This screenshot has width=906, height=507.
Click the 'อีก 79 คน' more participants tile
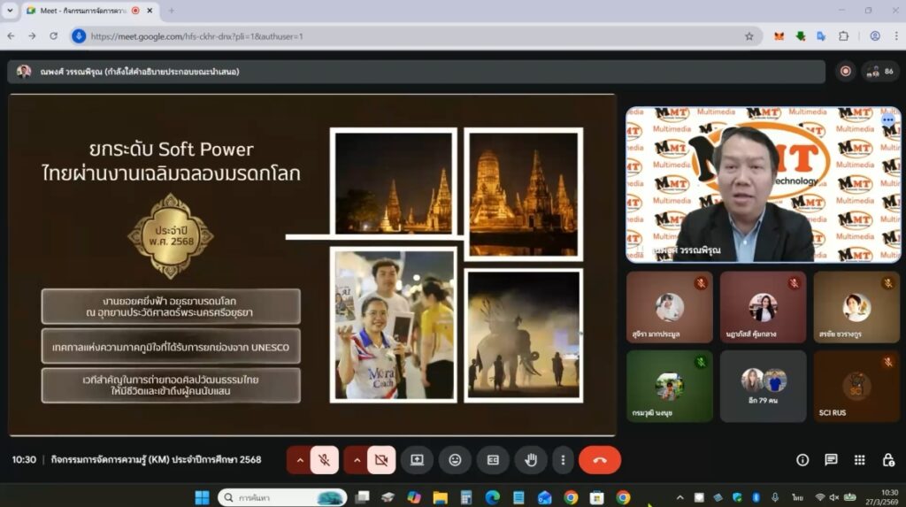762,387
